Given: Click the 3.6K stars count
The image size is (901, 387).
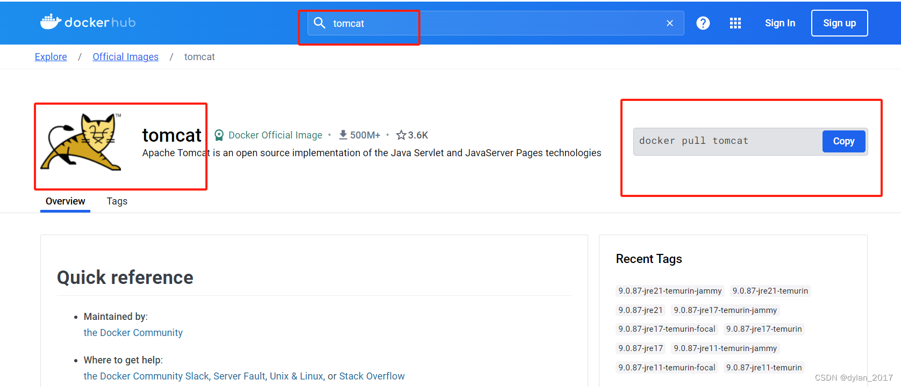Looking at the screenshot, I should 418,135.
